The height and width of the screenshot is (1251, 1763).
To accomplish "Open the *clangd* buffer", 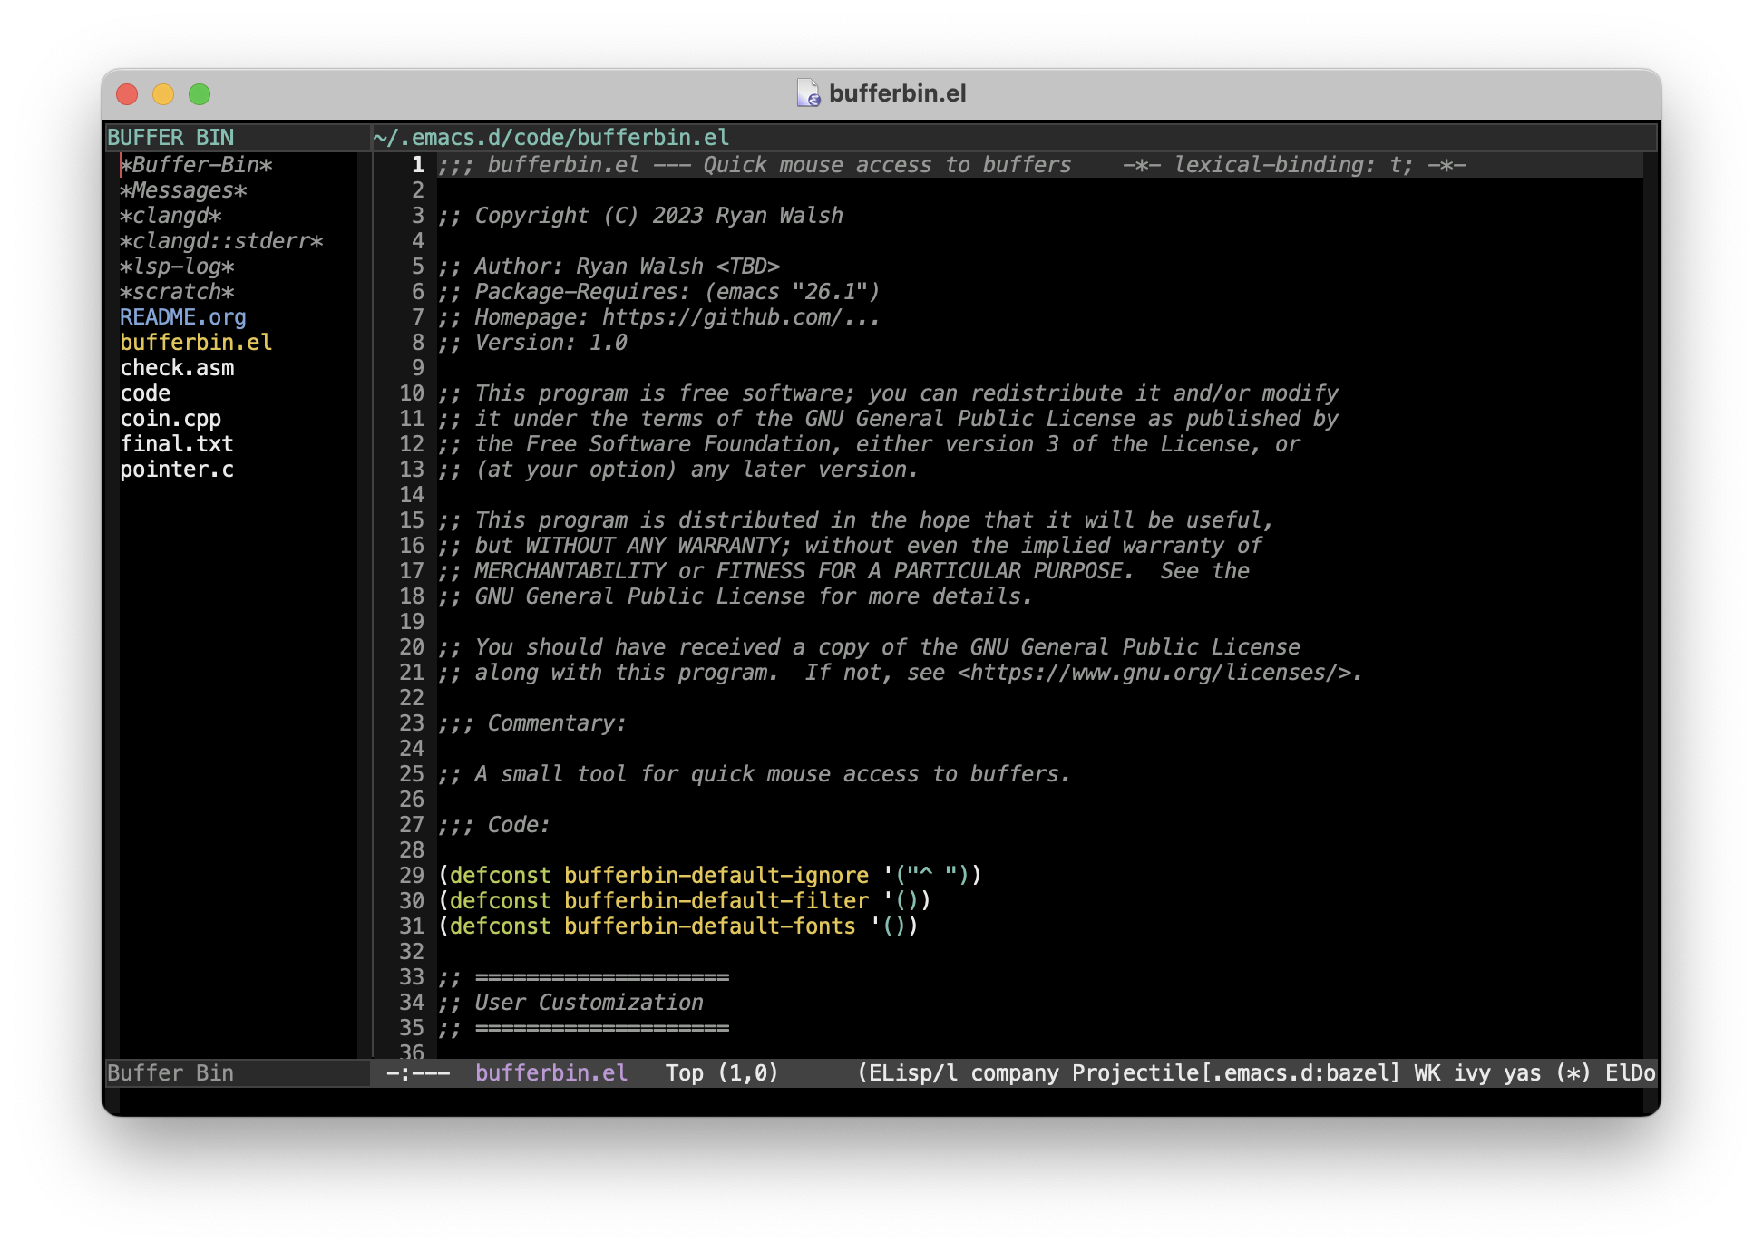I will (170, 216).
